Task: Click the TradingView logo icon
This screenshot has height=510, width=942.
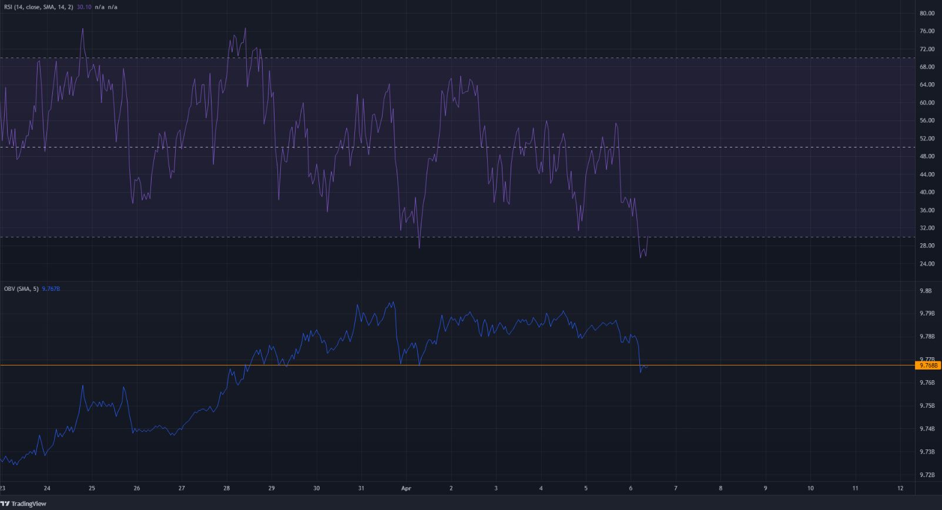Action: [5, 504]
